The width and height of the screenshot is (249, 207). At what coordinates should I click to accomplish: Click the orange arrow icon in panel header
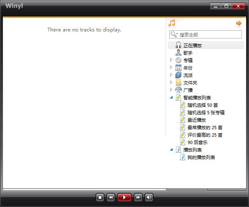(239, 24)
